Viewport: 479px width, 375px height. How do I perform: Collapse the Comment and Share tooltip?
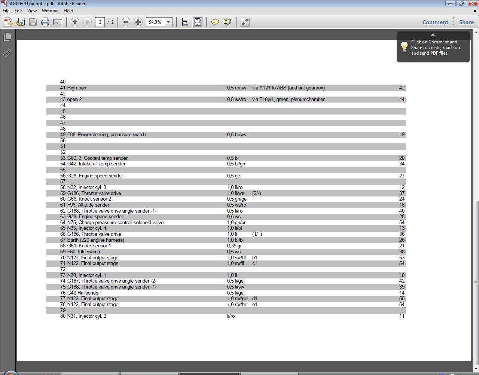point(433,35)
